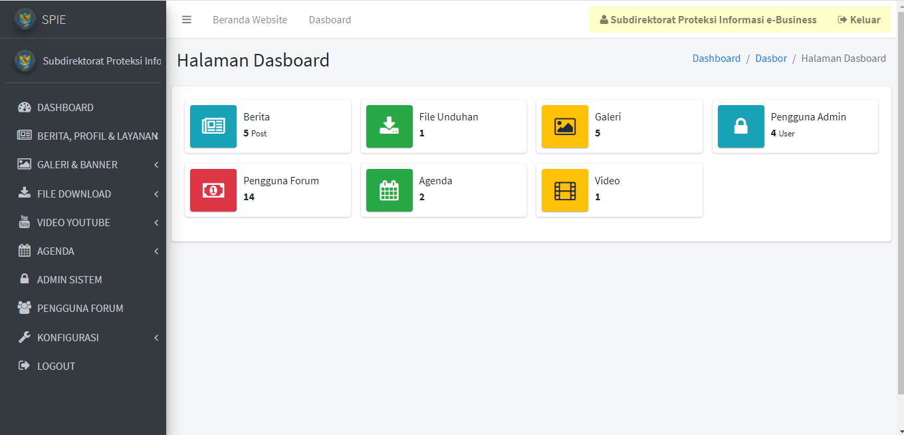904x435 pixels.
Task: Click the lock icon beside ADMIN SISTEM
Action: coord(25,279)
